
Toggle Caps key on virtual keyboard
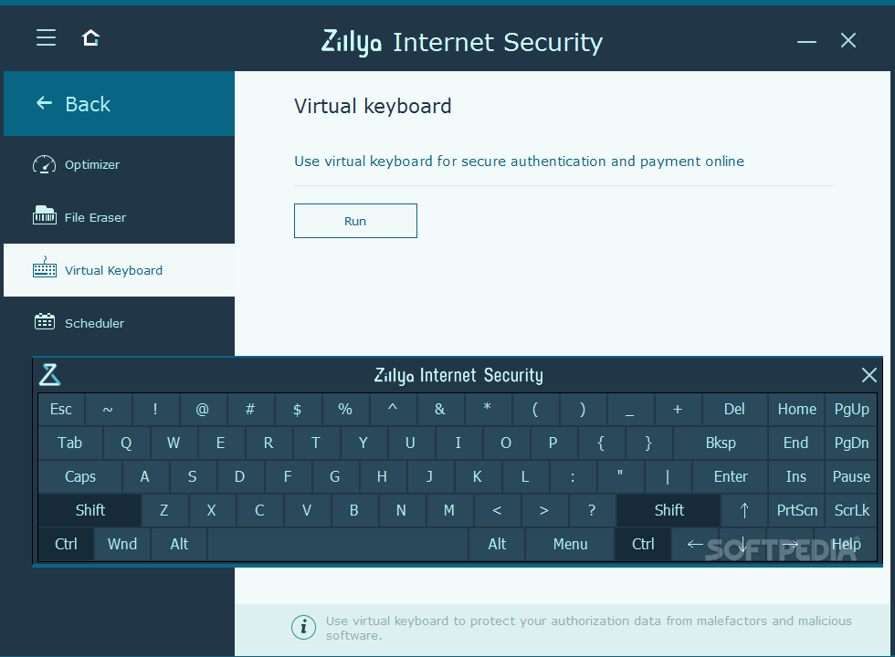(80, 476)
